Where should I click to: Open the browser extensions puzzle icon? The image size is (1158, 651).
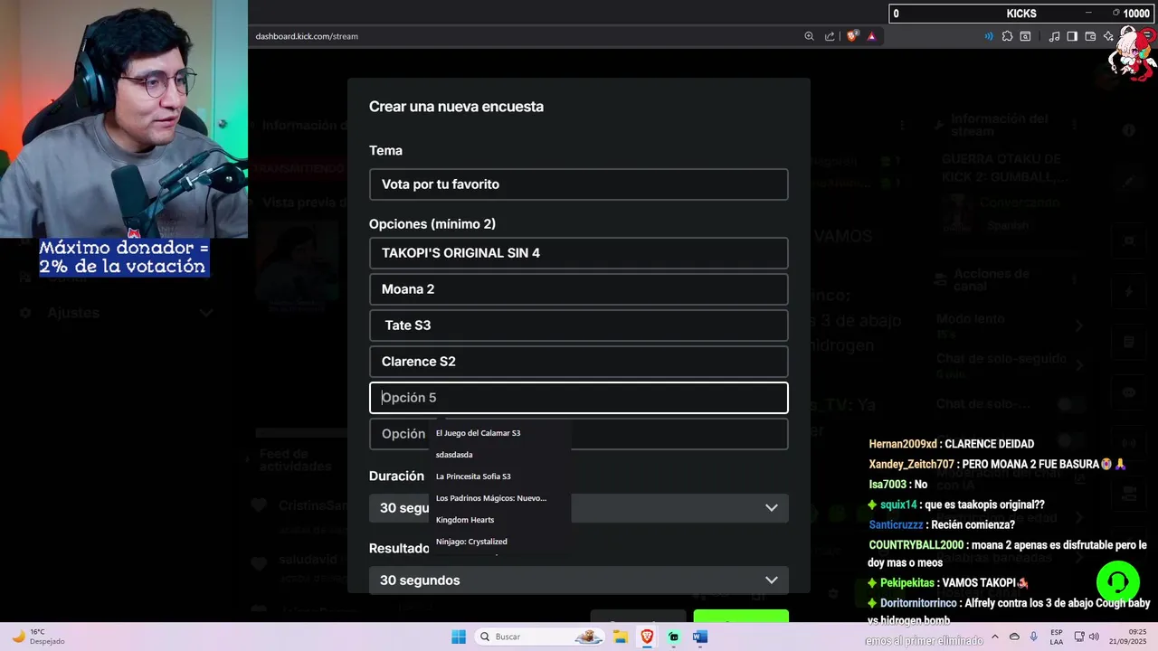point(1007,36)
